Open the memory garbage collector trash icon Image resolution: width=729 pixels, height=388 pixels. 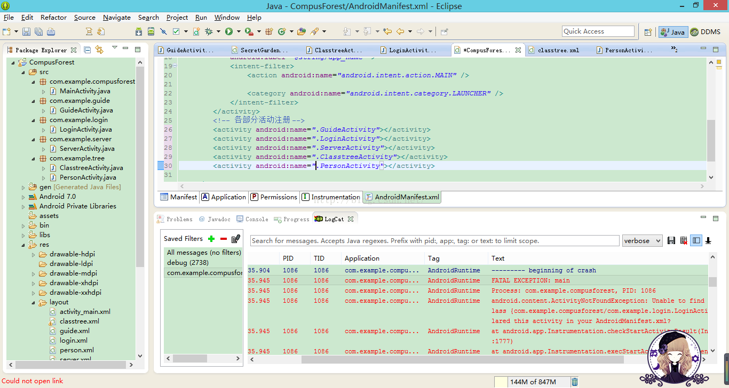[575, 382]
